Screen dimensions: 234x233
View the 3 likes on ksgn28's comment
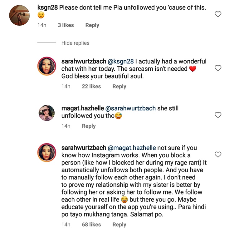pyautogui.click(x=66, y=25)
